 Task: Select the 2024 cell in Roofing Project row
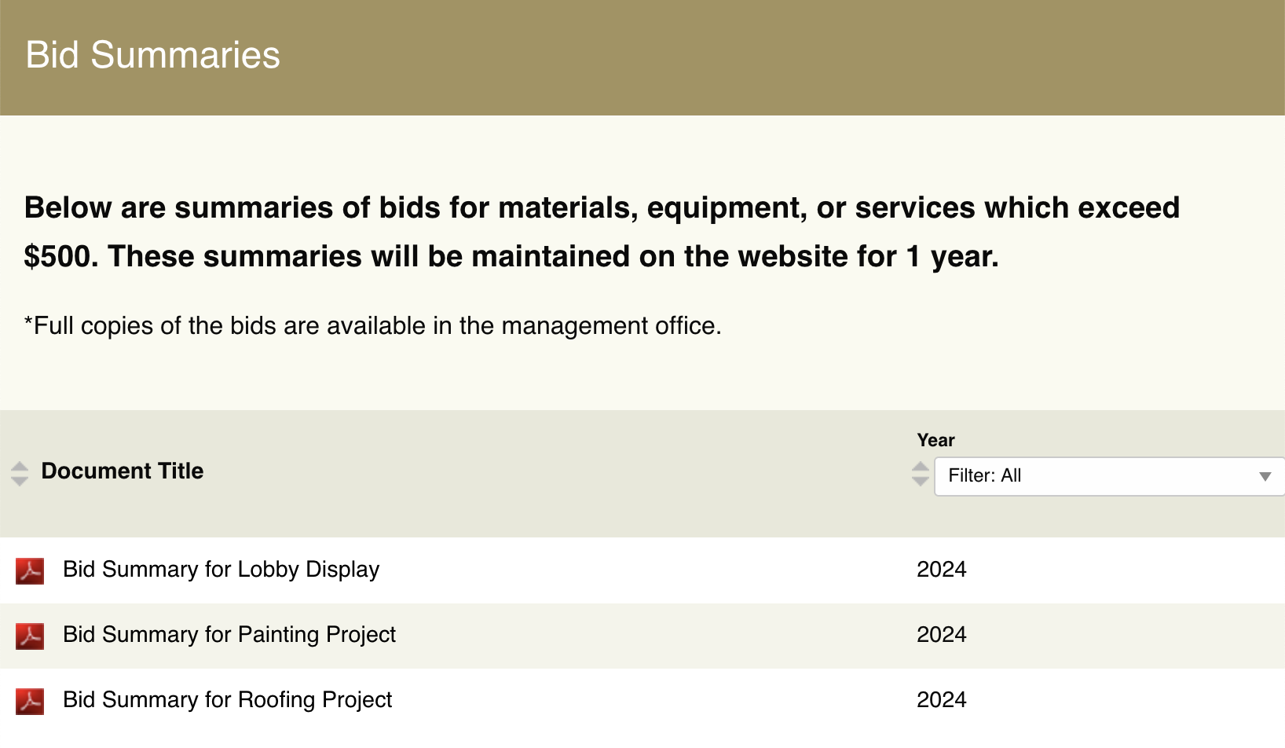click(941, 700)
